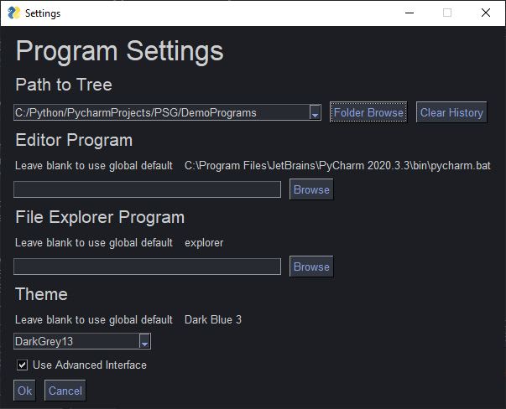This screenshot has width=506, height=409.
Task: Open the Theme dropdown arrow
Action: pyautogui.click(x=144, y=341)
